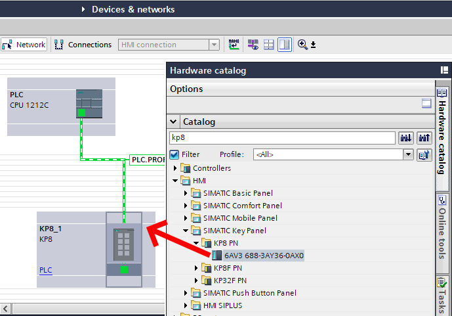Open the HMI connection type dropdown

pyautogui.click(x=213, y=45)
